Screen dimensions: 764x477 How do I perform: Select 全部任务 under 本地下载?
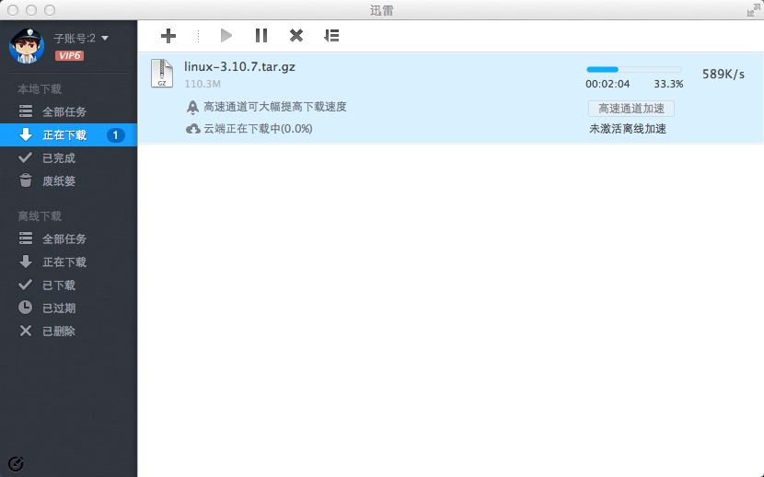tap(69, 111)
